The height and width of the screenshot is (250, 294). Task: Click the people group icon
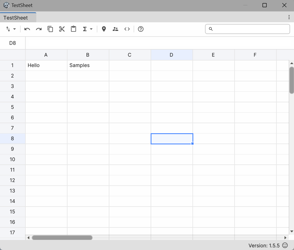pos(115,29)
